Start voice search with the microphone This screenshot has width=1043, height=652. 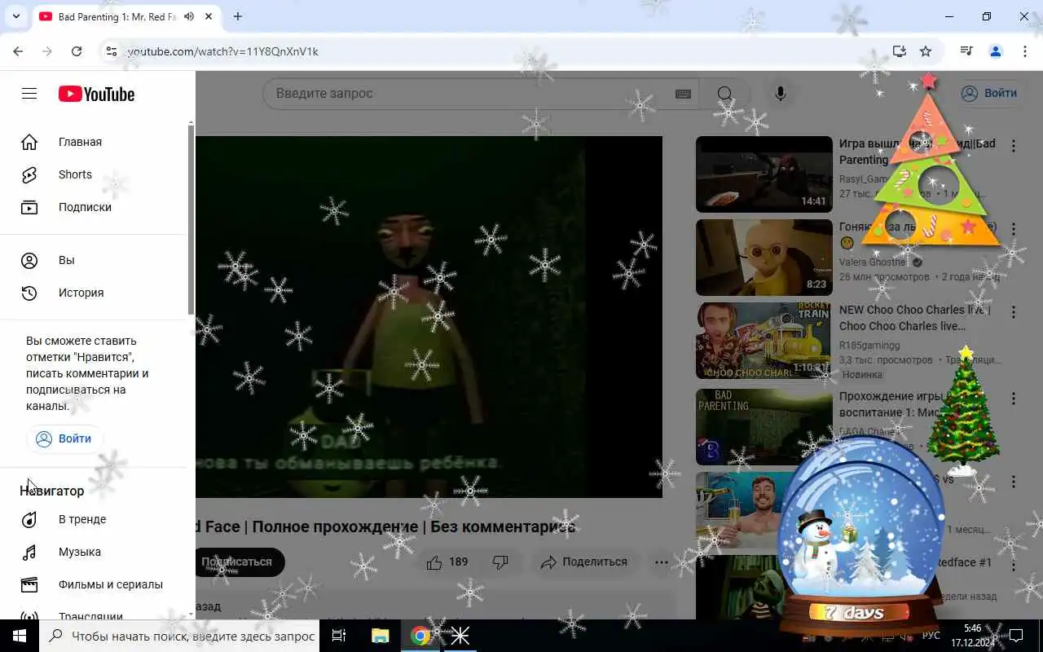pyautogui.click(x=780, y=94)
